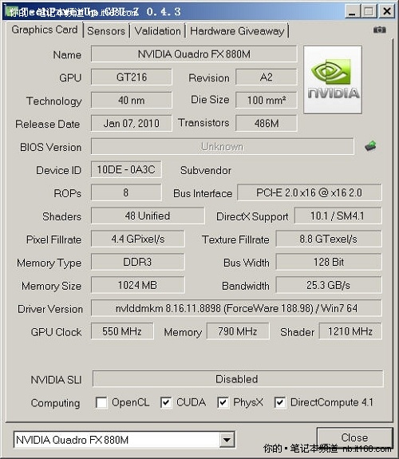Click the BIOS save chip icon
Image resolution: width=399 pixels, height=459 pixels.
pos(370,145)
